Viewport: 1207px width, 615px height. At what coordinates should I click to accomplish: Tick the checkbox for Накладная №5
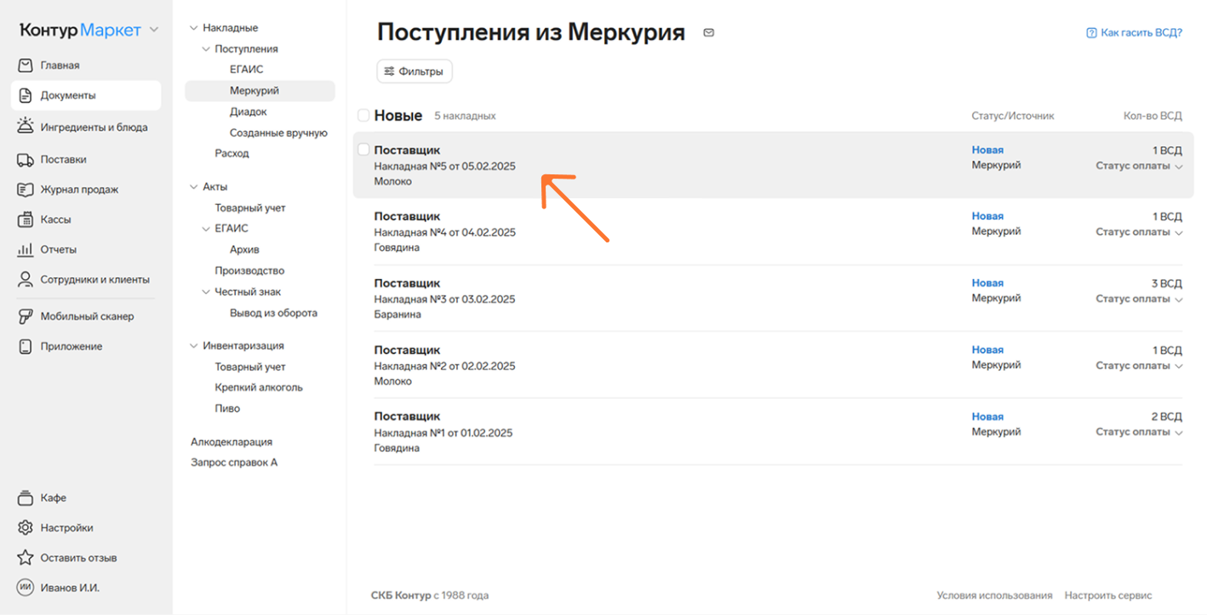[x=363, y=150]
